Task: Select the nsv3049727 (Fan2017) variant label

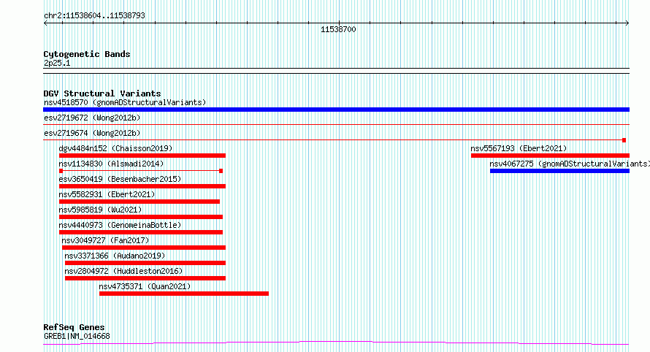Action: click(105, 240)
